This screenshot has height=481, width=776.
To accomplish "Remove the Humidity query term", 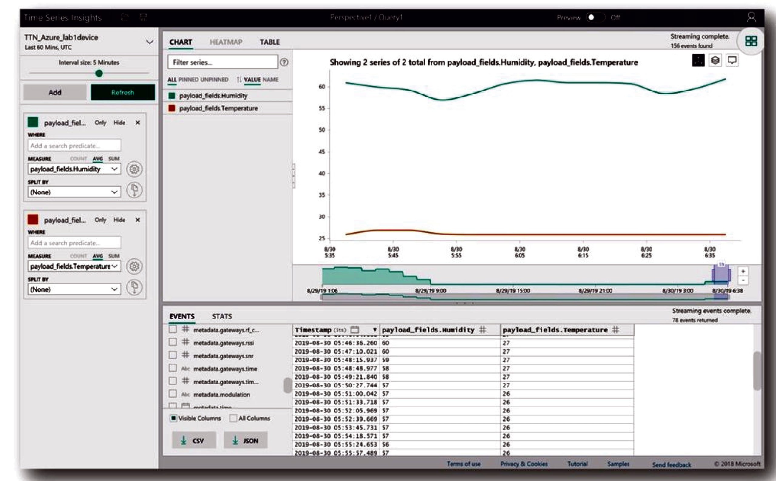I will point(138,123).
